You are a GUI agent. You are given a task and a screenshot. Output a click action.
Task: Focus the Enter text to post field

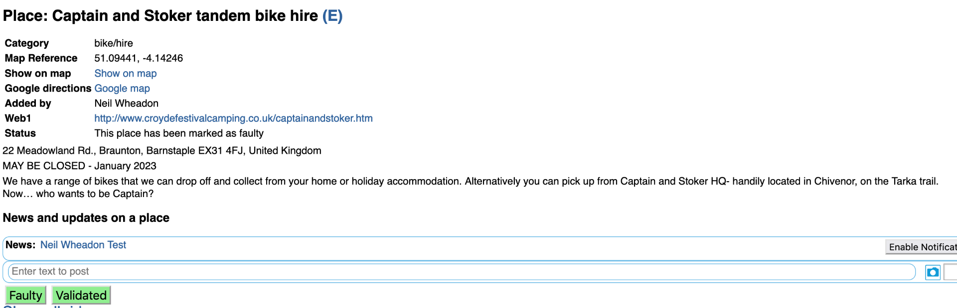click(462, 272)
